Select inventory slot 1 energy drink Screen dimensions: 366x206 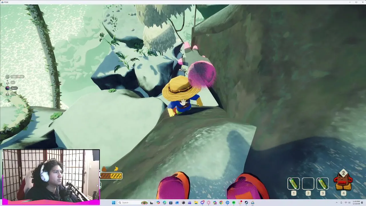pyautogui.click(x=293, y=184)
